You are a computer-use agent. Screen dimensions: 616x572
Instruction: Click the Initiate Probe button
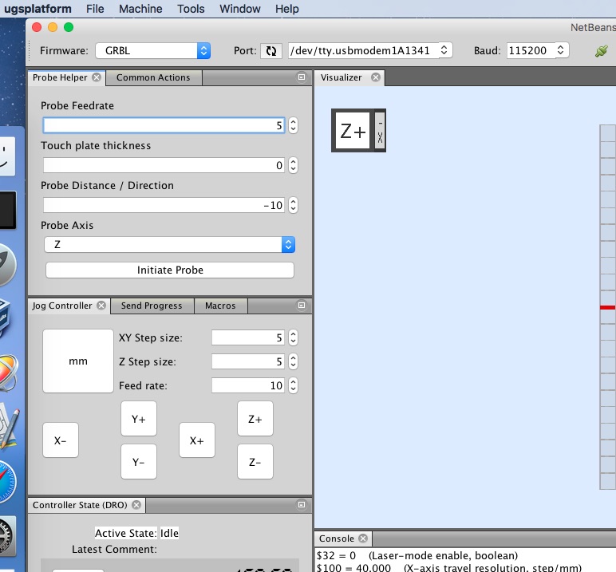click(x=170, y=270)
